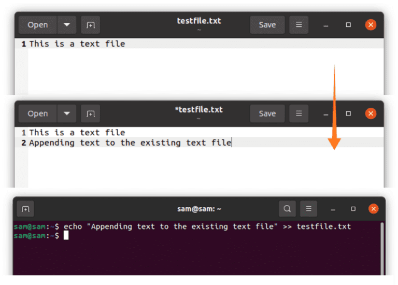This screenshot has height=285, width=398.
Task: Place cursor in 'Appending text' line of editor
Action: tap(130, 142)
